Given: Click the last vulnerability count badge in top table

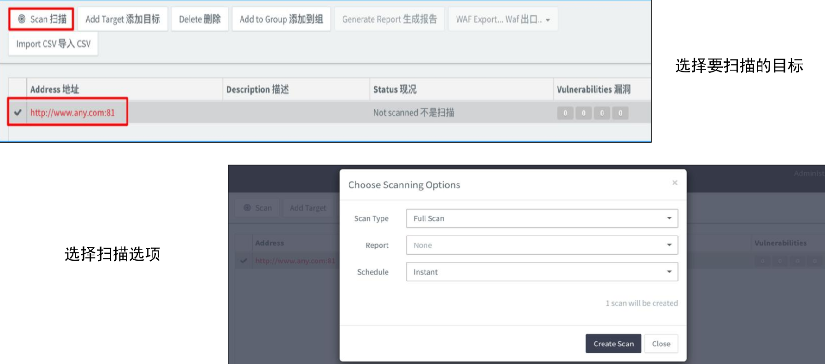Looking at the screenshot, I should coord(620,113).
